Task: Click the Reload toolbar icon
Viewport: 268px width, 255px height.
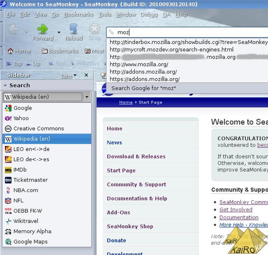Action: (74, 28)
